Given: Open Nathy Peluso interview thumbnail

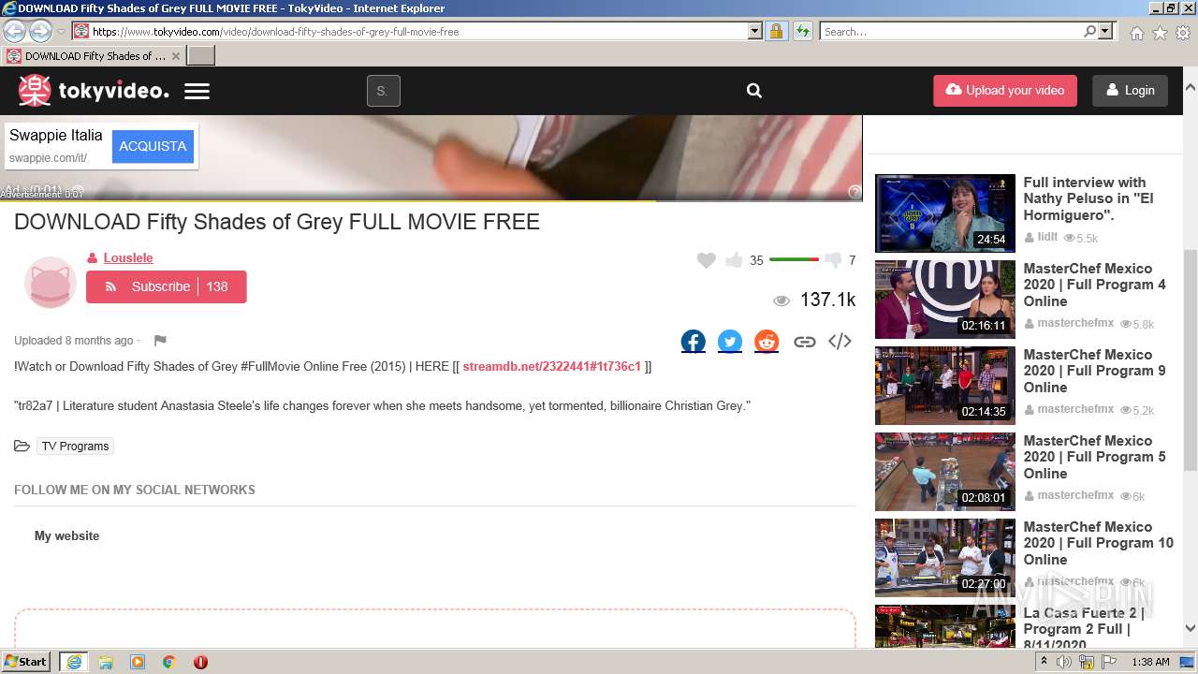Looking at the screenshot, I should click(945, 213).
